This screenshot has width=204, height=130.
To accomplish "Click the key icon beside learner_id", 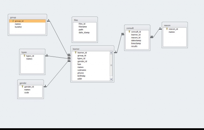I will pyautogui.click(x=76, y=52).
